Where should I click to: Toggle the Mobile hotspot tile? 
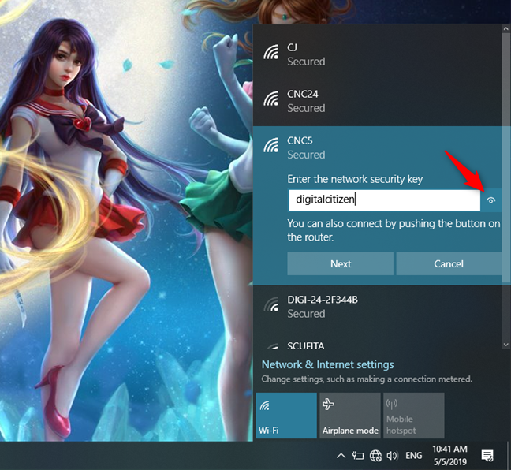(414, 416)
